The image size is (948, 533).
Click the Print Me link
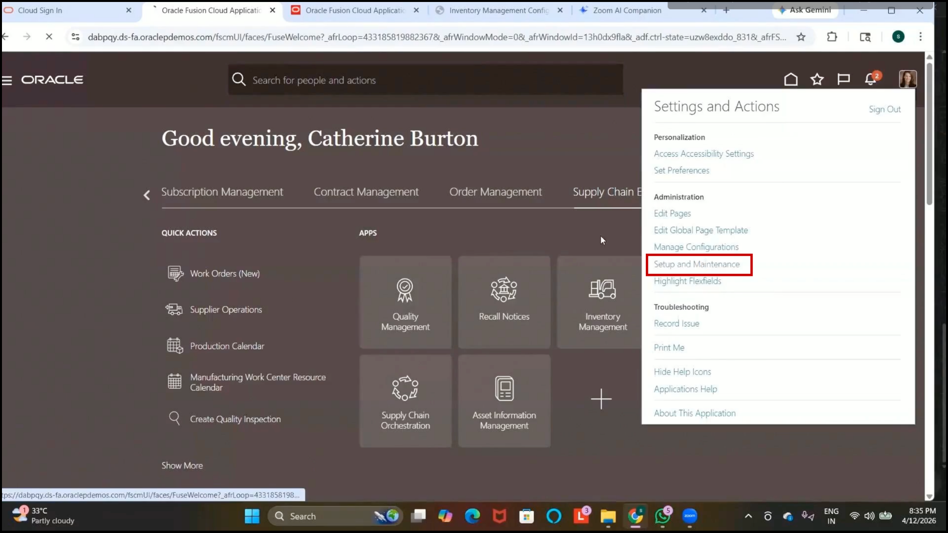[x=669, y=347]
